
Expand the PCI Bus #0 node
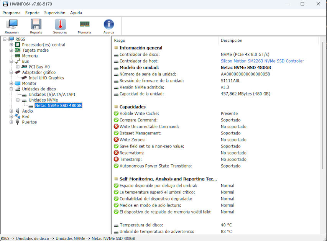click(18, 67)
